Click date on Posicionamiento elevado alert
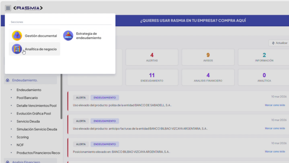This screenshot has height=163, width=289. coord(279,143)
